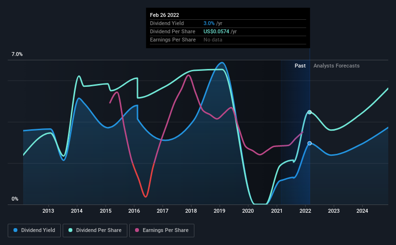Click the 2024 x-axis label
This screenshot has height=245, width=396.
point(362,211)
